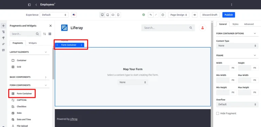Screen dimensions: 261x127
Task: Switch to the General tab
Action: (x=223, y=24)
